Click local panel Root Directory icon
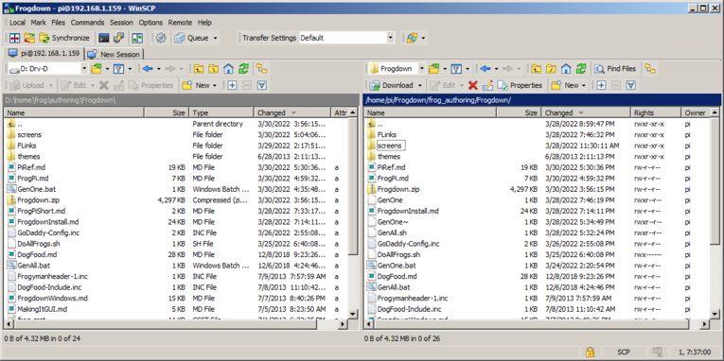The height and width of the screenshot is (361, 724). point(213,69)
